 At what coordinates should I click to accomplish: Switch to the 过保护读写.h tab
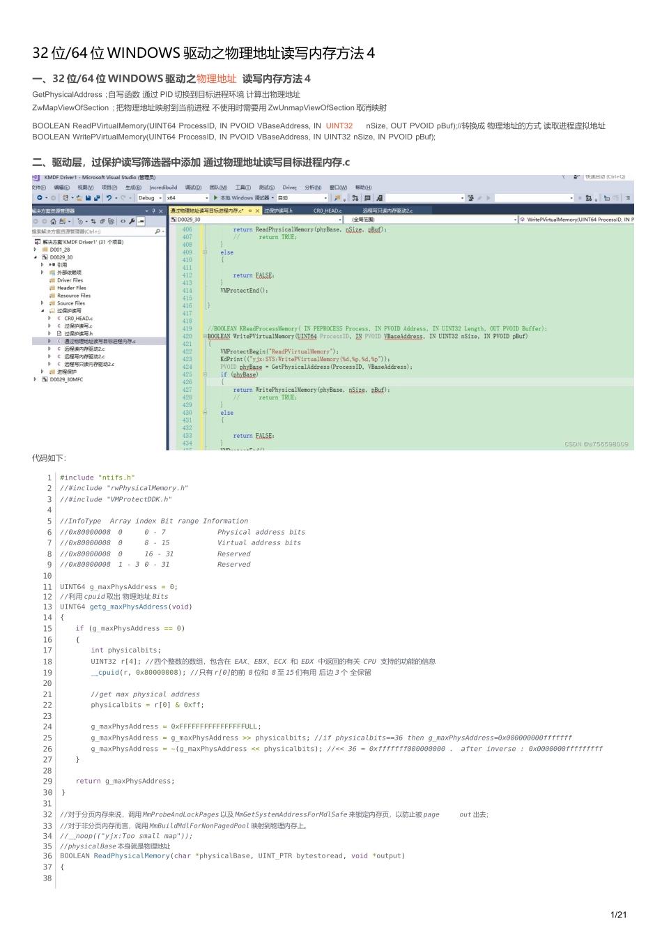(x=279, y=211)
